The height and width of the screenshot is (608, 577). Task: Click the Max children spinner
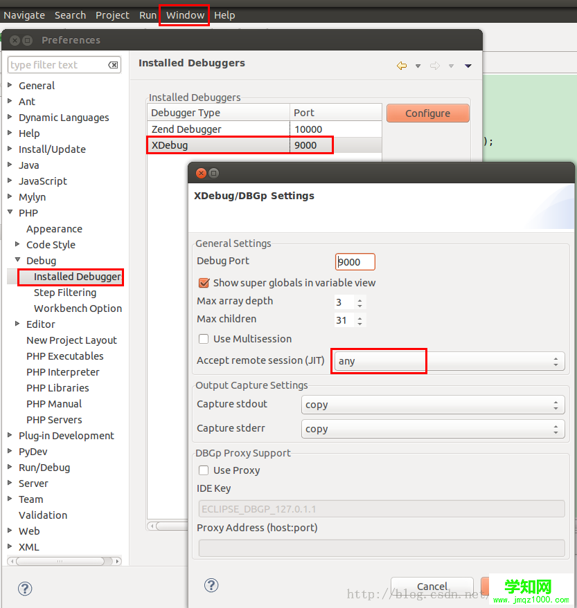(350, 320)
